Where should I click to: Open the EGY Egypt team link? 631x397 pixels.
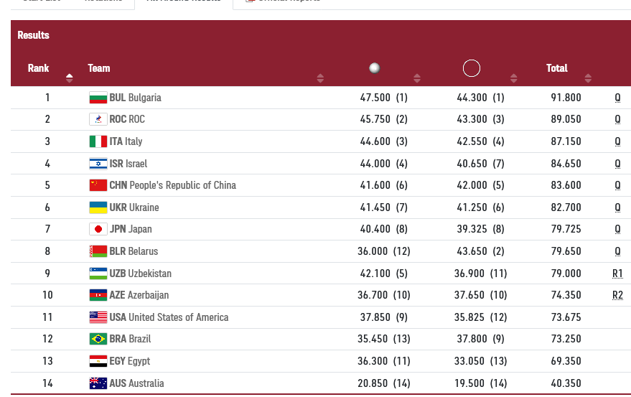click(x=130, y=361)
